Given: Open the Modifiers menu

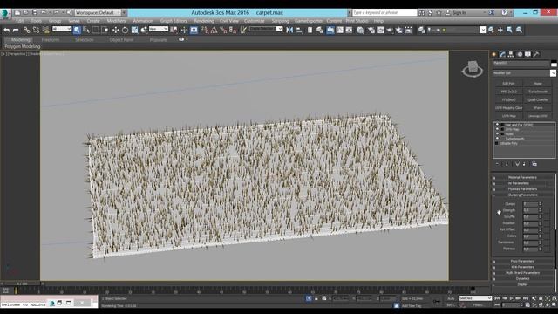Looking at the screenshot, I should point(116,21).
